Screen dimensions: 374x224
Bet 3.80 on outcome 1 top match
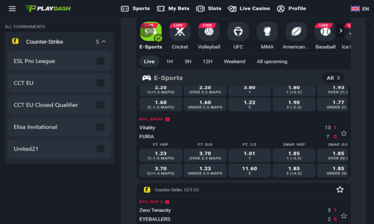249,90
